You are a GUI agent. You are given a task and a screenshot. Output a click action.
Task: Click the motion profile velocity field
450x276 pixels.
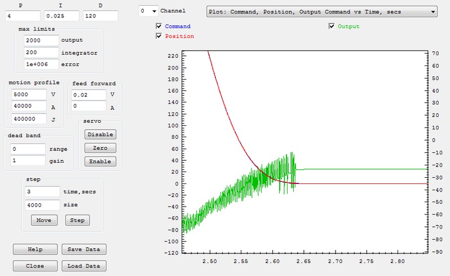click(x=28, y=94)
